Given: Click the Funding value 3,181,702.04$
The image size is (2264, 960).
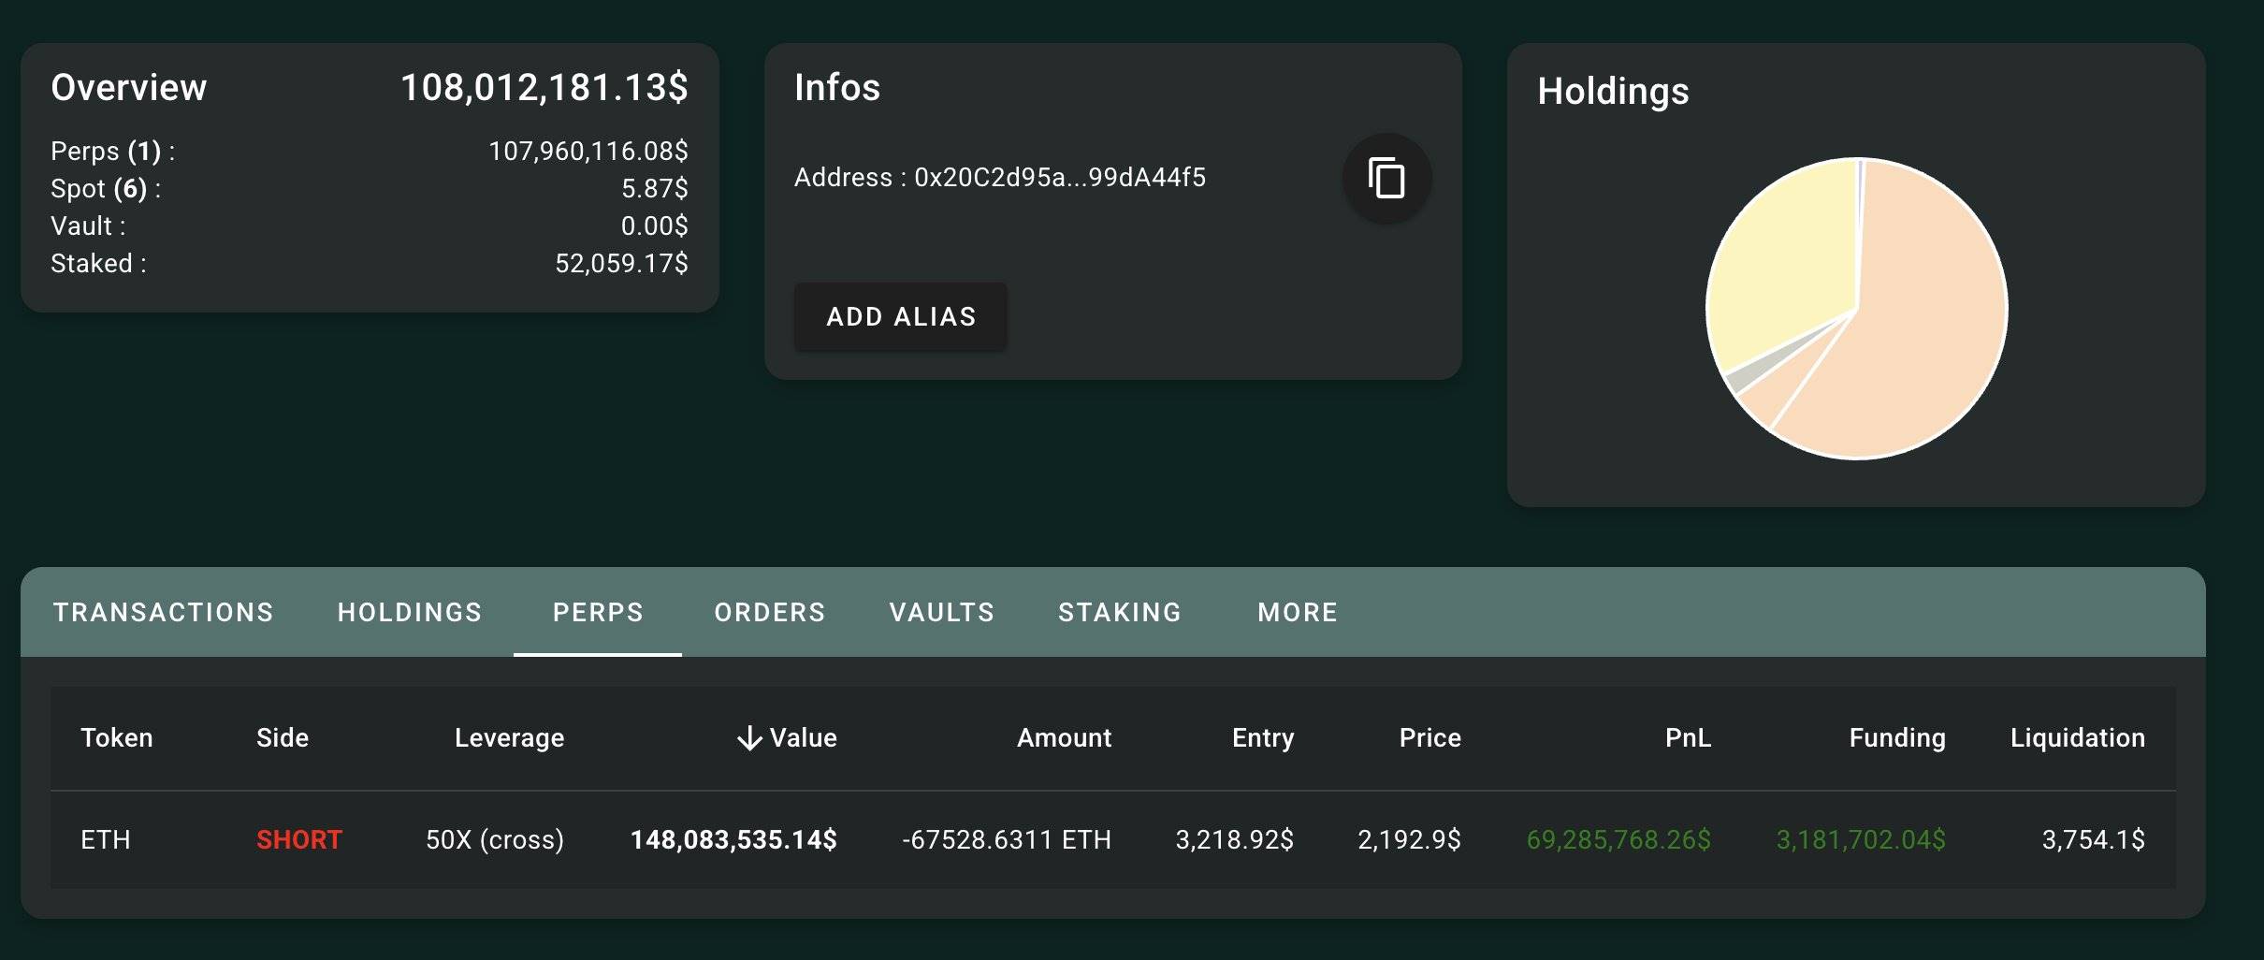Looking at the screenshot, I should 1862,839.
